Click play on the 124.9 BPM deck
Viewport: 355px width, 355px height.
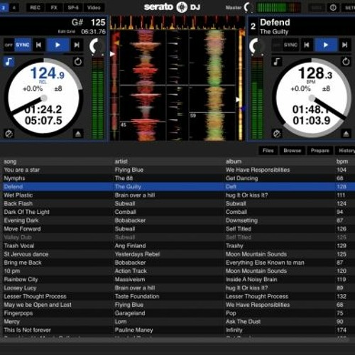pyautogui.click(x=58, y=45)
